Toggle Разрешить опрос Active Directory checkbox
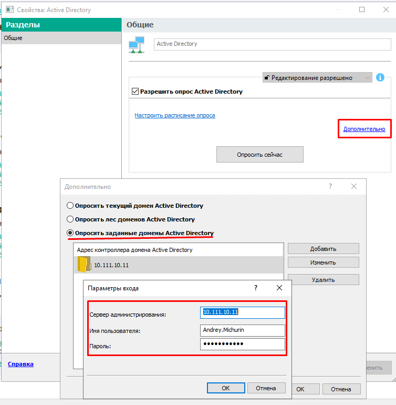The width and height of the screenshot is (396, 405). point(135,91)
